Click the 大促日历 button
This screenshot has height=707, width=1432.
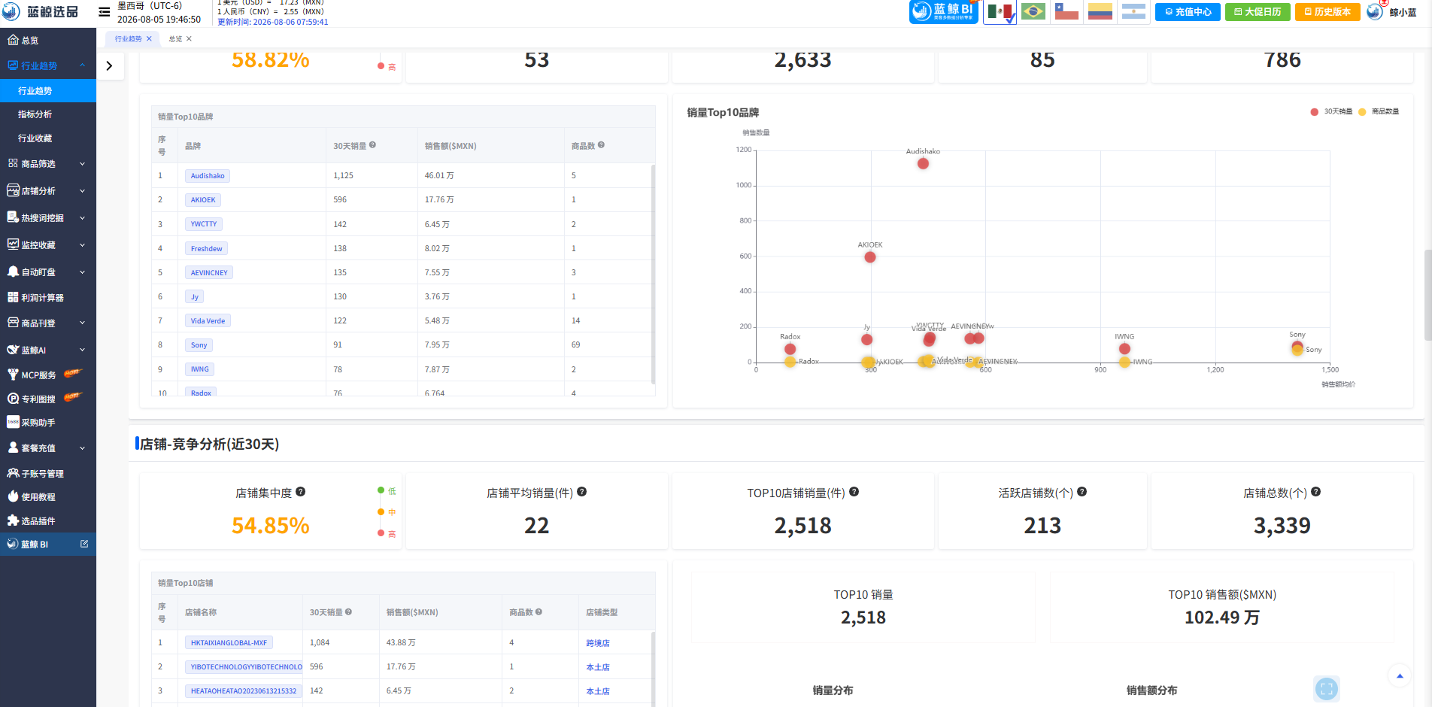1258,12
